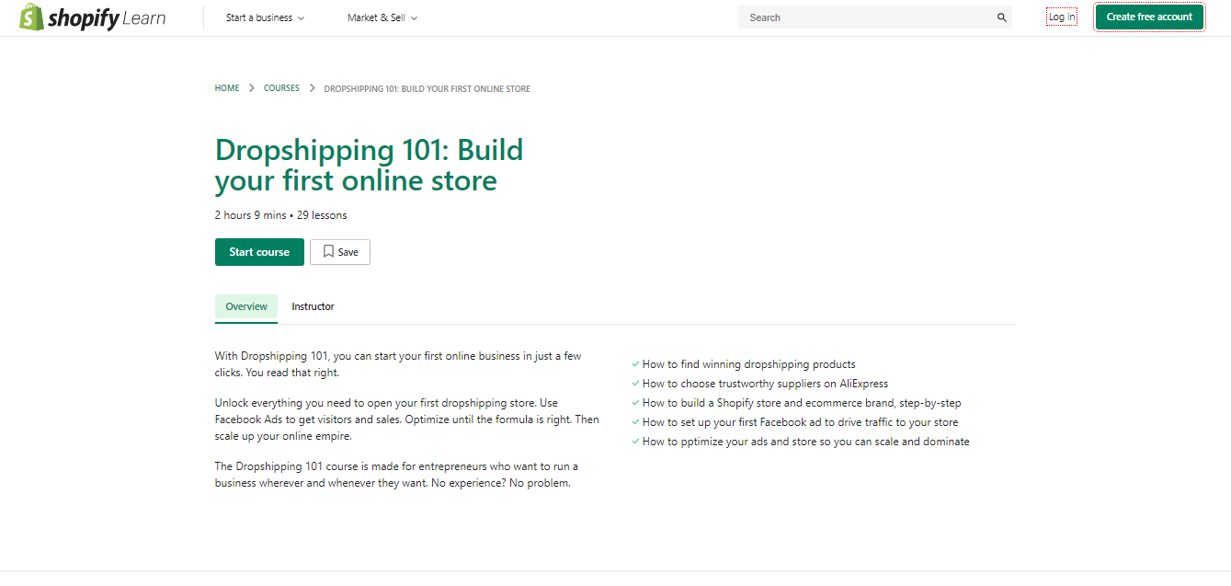Click the chevron beside Market & Sell
Viewport: 1231px width, 586px height.
pyautogui.click(x=414, y=17)
